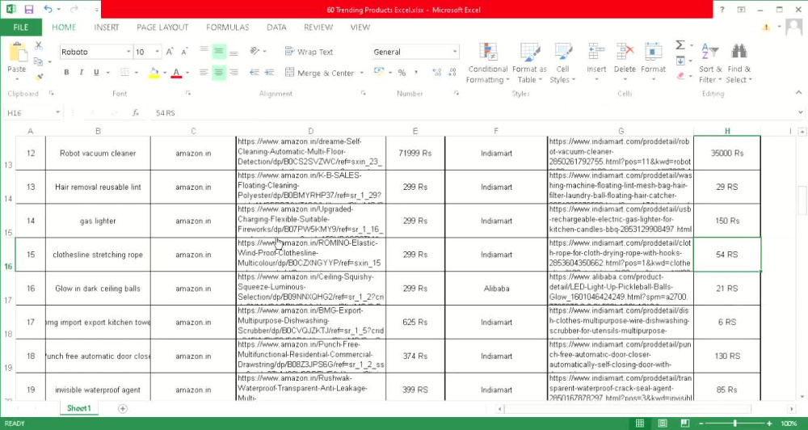808x430 pixels.
Task: Click column D header
Action: (x=311, y=132)
